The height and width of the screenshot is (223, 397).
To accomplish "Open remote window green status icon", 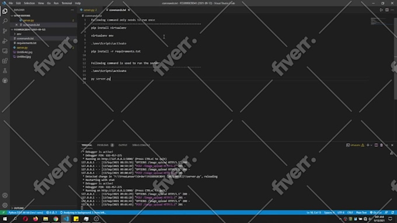I will click(4, 213).
